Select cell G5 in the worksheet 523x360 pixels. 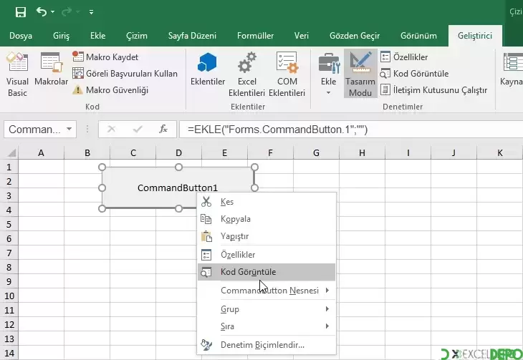pos(316,224)
